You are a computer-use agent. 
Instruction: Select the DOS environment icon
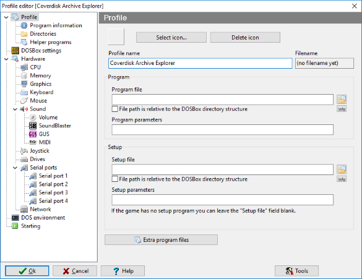point(15,218)
